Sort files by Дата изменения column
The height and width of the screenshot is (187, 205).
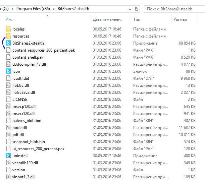tap(108, 19)
